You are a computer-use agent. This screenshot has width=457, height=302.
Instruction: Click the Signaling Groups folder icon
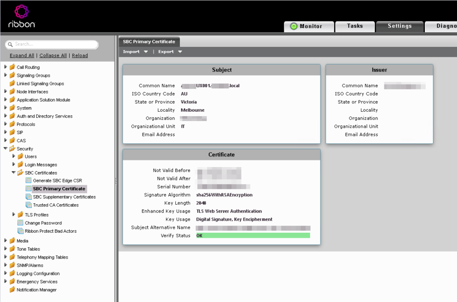pos(12,75)
